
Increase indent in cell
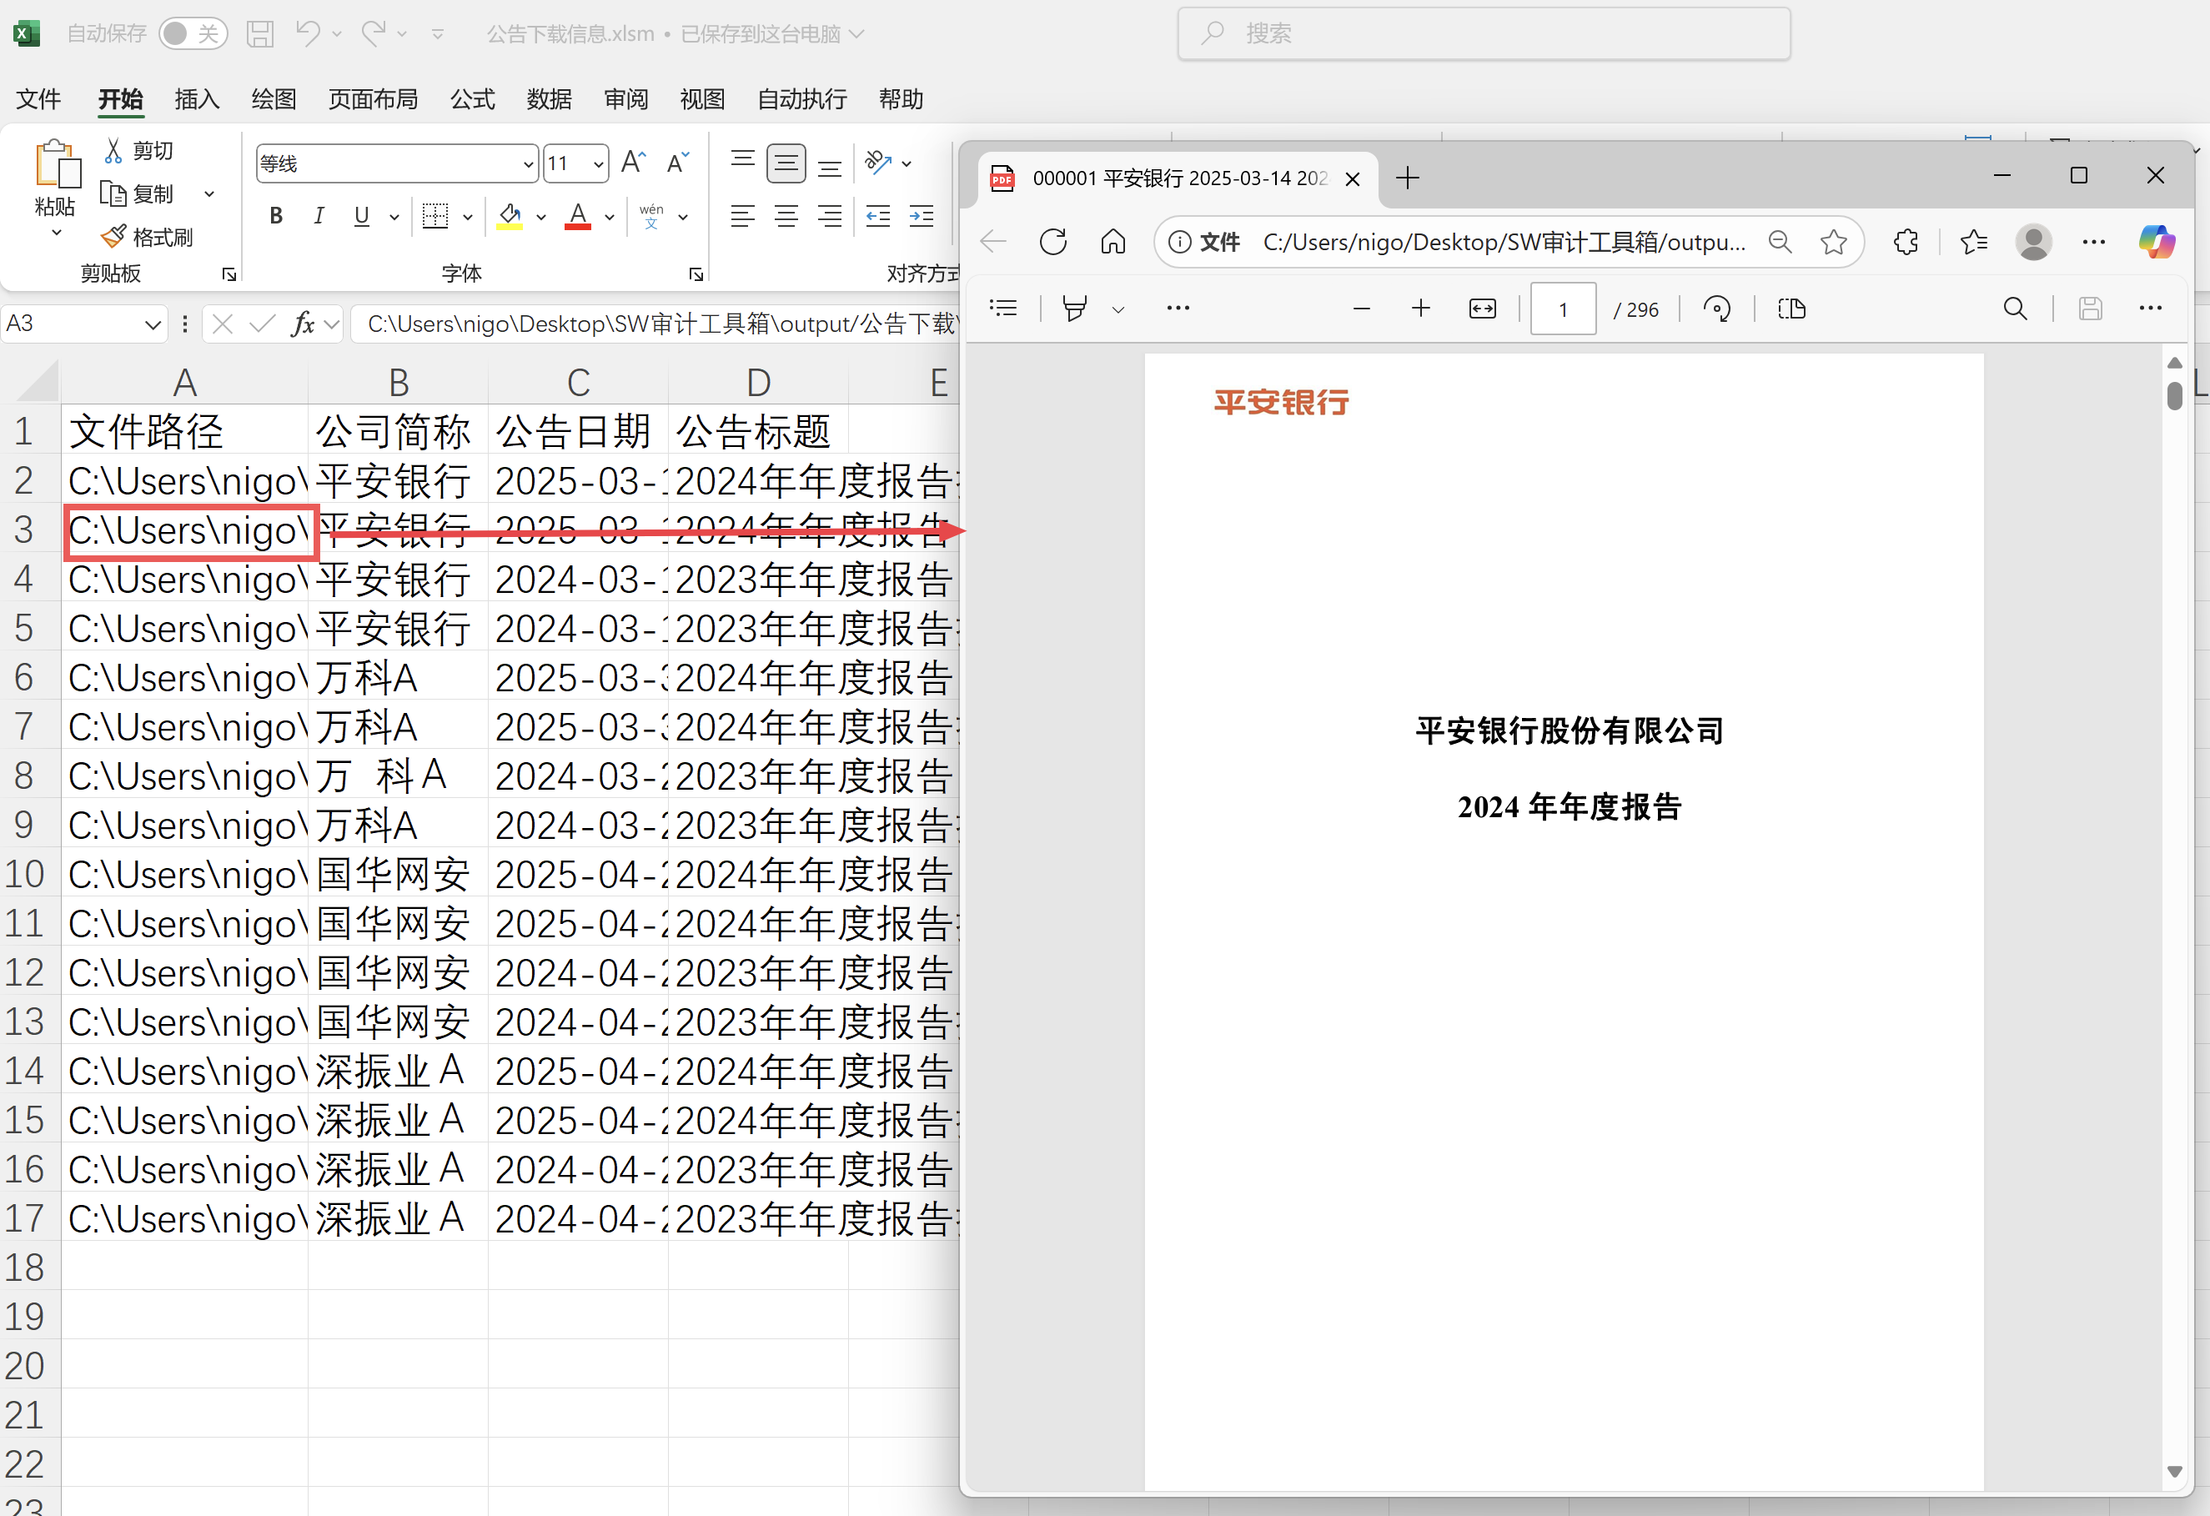click(922, 216)
